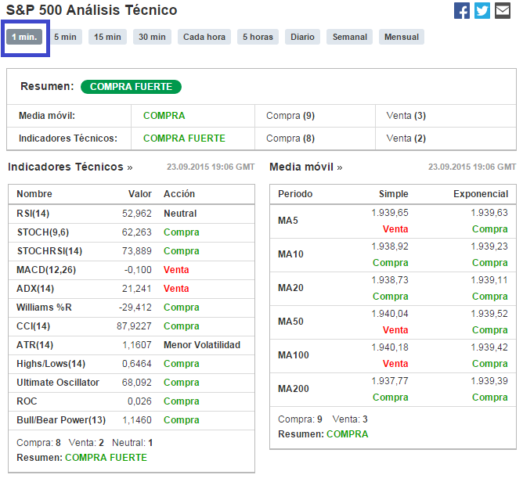This screenshot has height=482, width=523.
Task: Click Compra (9) in the summary table
Action: [x=290, y=116]
